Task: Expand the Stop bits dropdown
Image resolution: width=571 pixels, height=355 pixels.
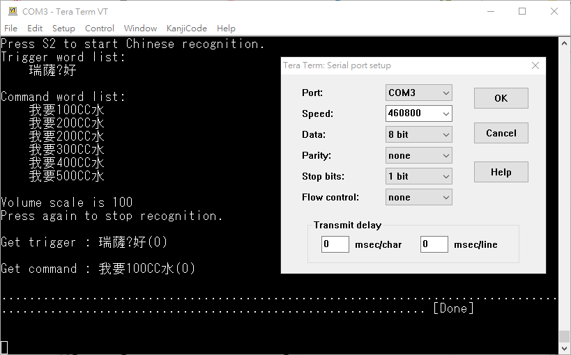Action: [419, 176]
